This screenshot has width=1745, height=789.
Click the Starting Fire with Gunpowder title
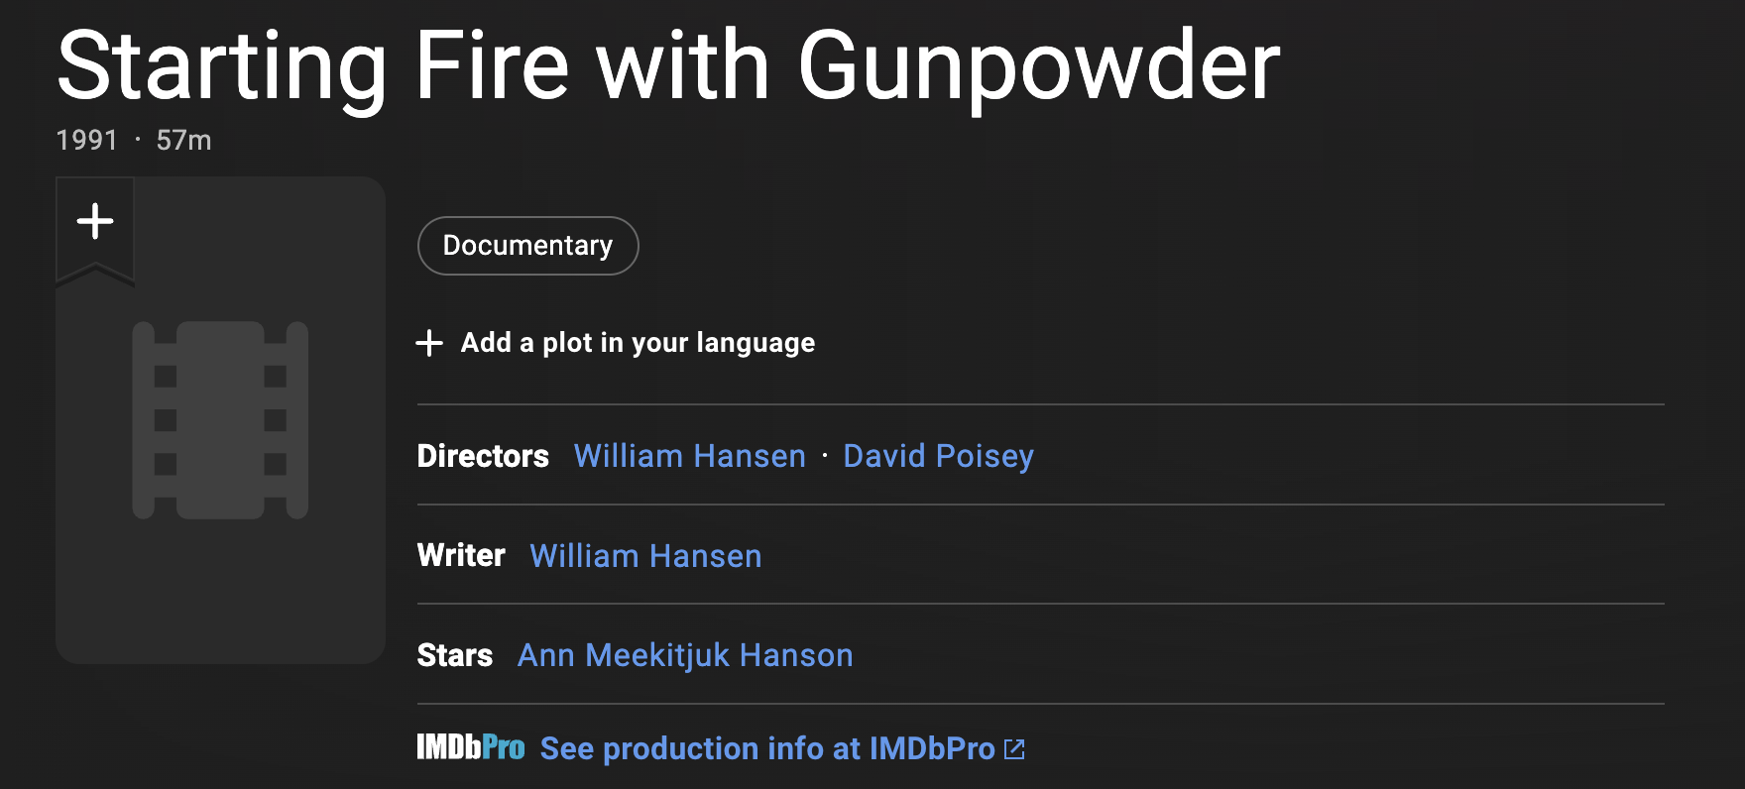tap(669, 65)
